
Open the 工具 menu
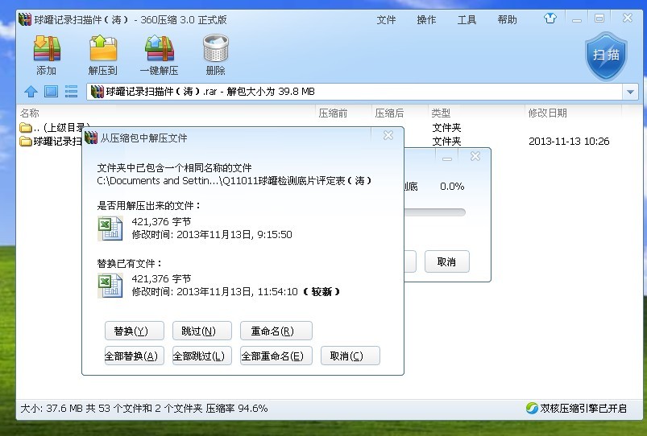(x=467, y=20)
